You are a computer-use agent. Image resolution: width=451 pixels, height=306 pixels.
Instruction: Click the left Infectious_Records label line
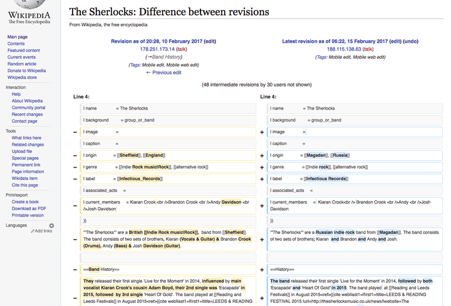(x=168, y=179)
